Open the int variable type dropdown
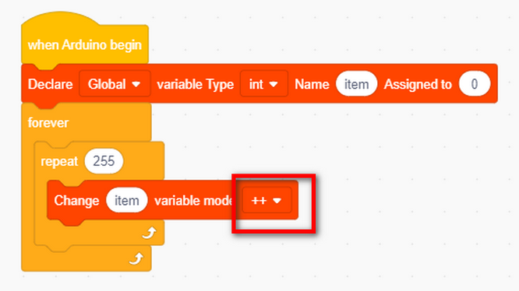Viewport: 519px width, 291px height. pyautogui.click(x=264, y=84)
